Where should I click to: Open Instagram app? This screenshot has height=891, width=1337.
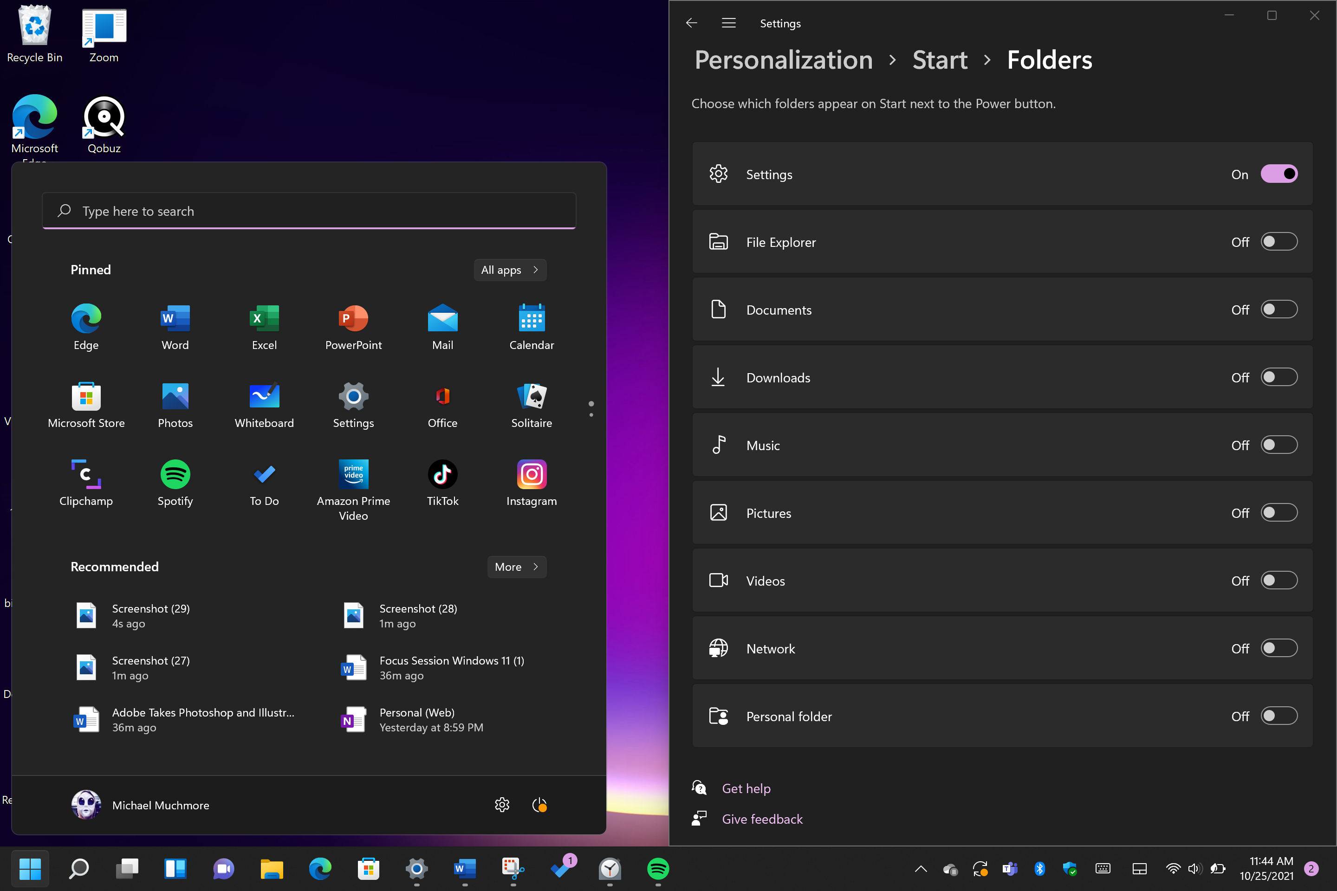point(531,474)
